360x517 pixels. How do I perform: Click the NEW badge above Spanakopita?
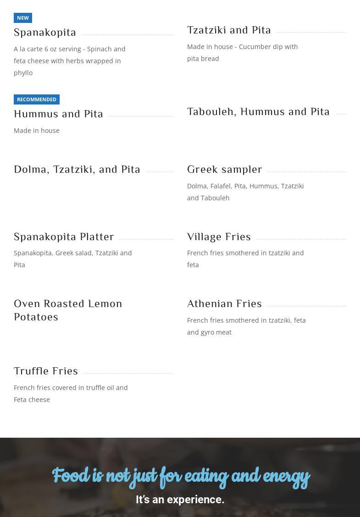23,18
